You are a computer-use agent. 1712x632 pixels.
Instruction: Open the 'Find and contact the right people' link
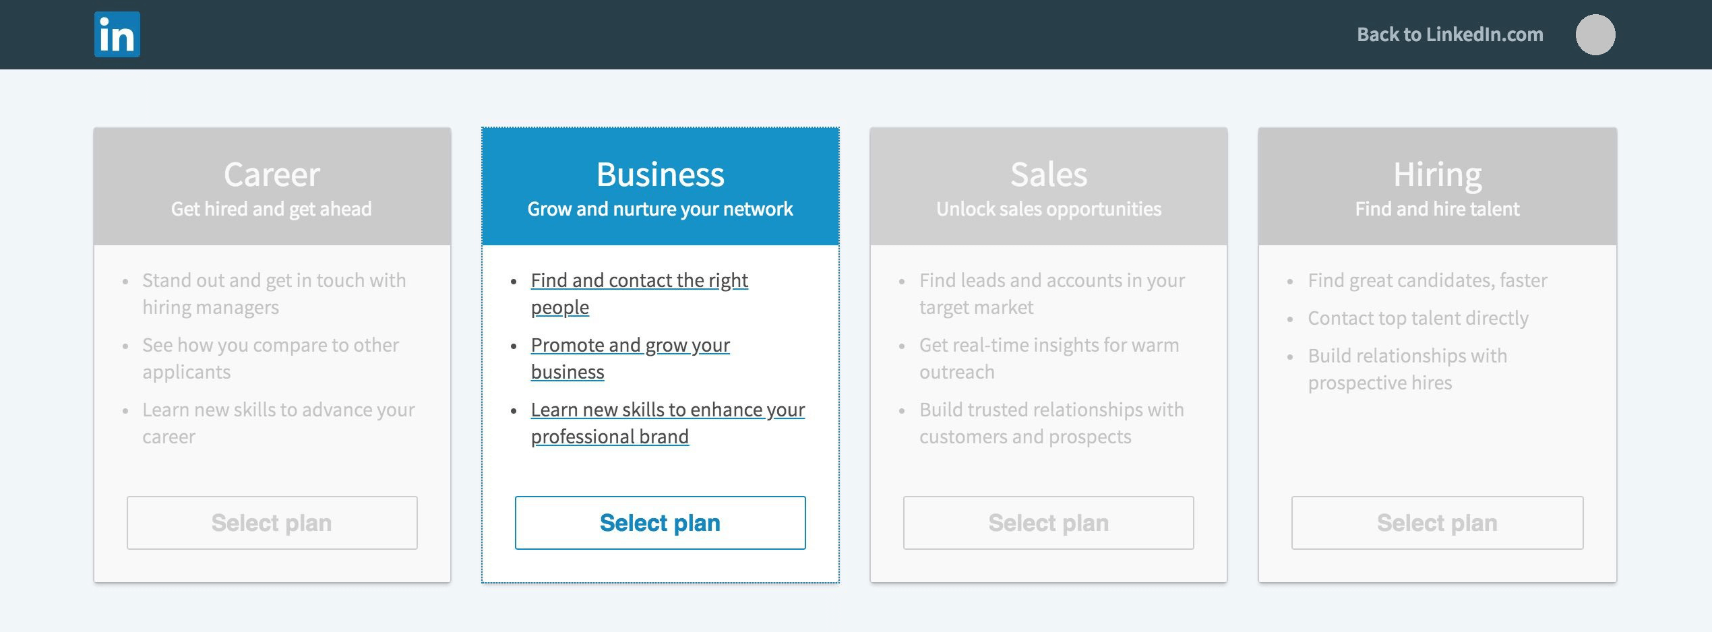coord(638,293)
